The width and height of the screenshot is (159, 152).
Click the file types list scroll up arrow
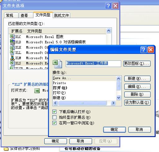point(108,31)
